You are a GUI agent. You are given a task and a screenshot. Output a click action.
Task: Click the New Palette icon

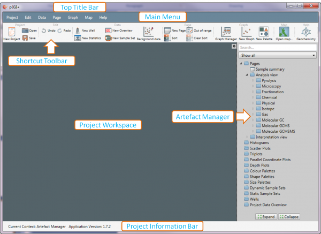point(264,32)
